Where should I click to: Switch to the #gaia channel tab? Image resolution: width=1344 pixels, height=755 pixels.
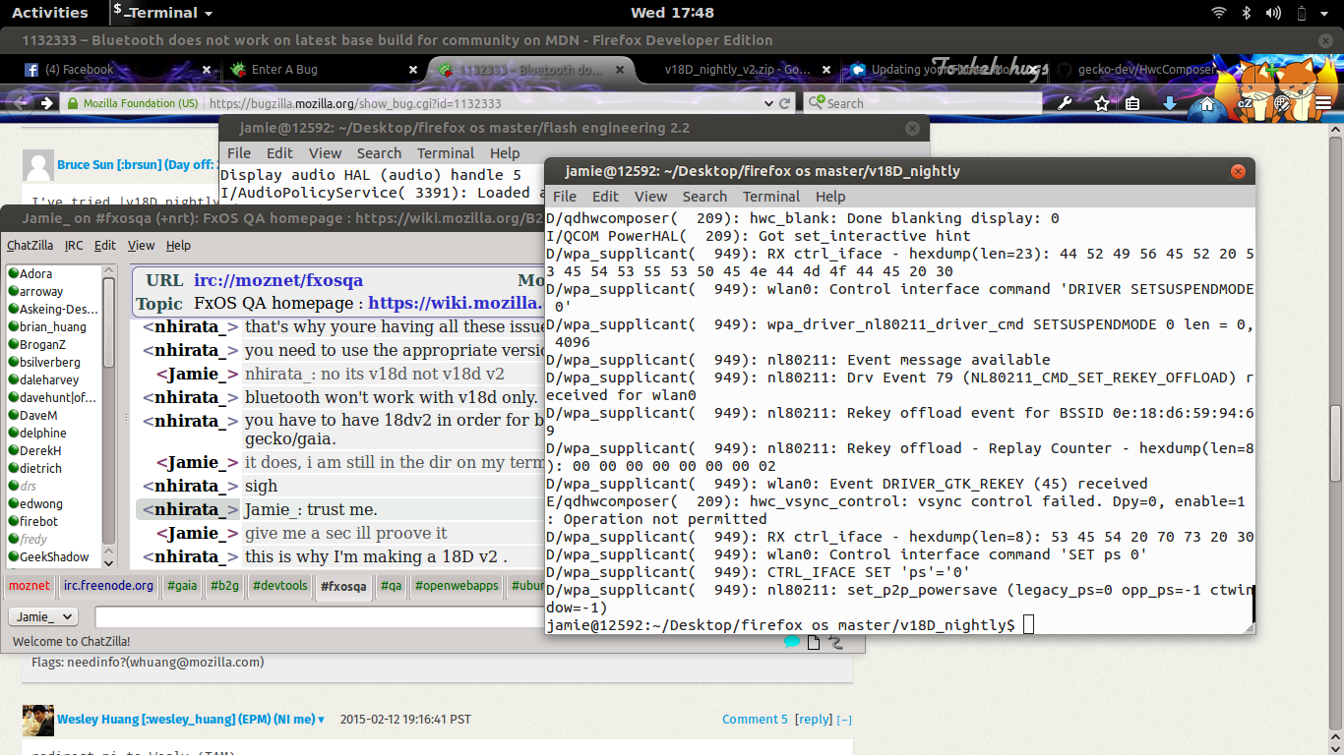pos(182,586)
